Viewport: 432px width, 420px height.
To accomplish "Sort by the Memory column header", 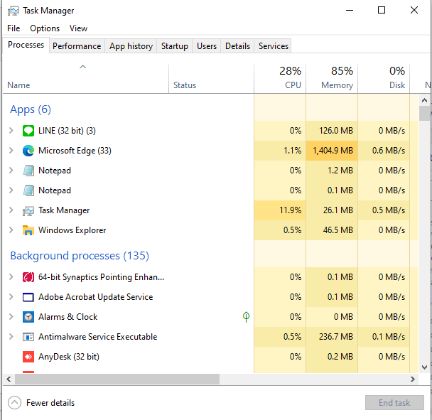I will (332, 79).
